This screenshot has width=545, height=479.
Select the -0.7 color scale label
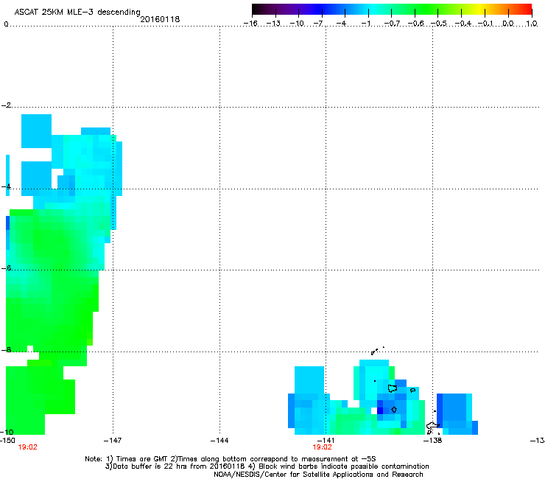(x=392, y=24)
